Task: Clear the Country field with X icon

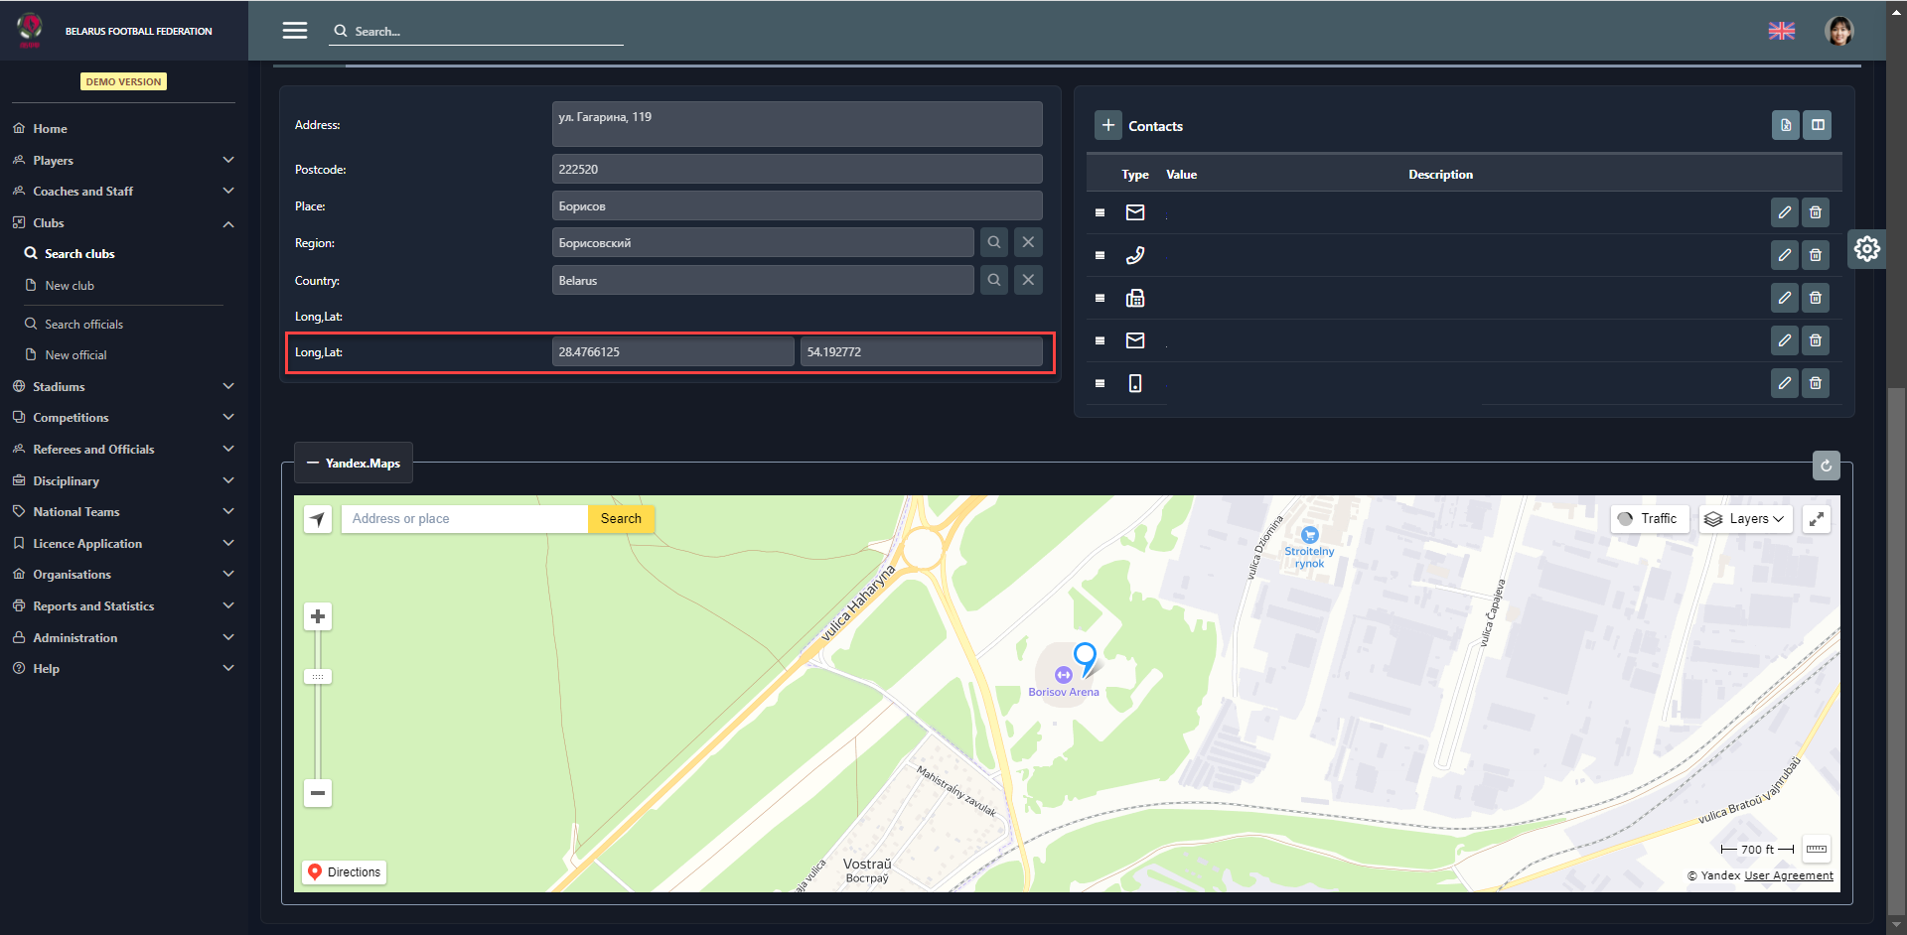Action: pos(1028,281)
